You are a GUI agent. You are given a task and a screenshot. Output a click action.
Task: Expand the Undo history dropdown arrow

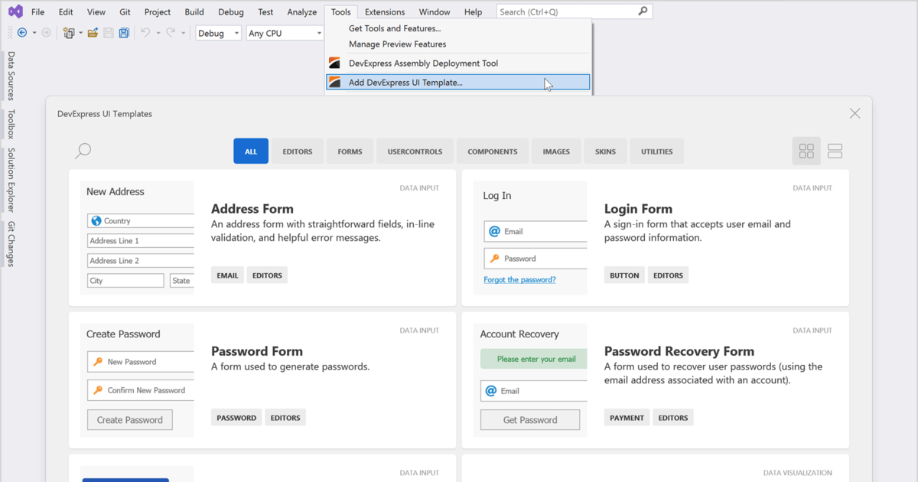[158, 32]
